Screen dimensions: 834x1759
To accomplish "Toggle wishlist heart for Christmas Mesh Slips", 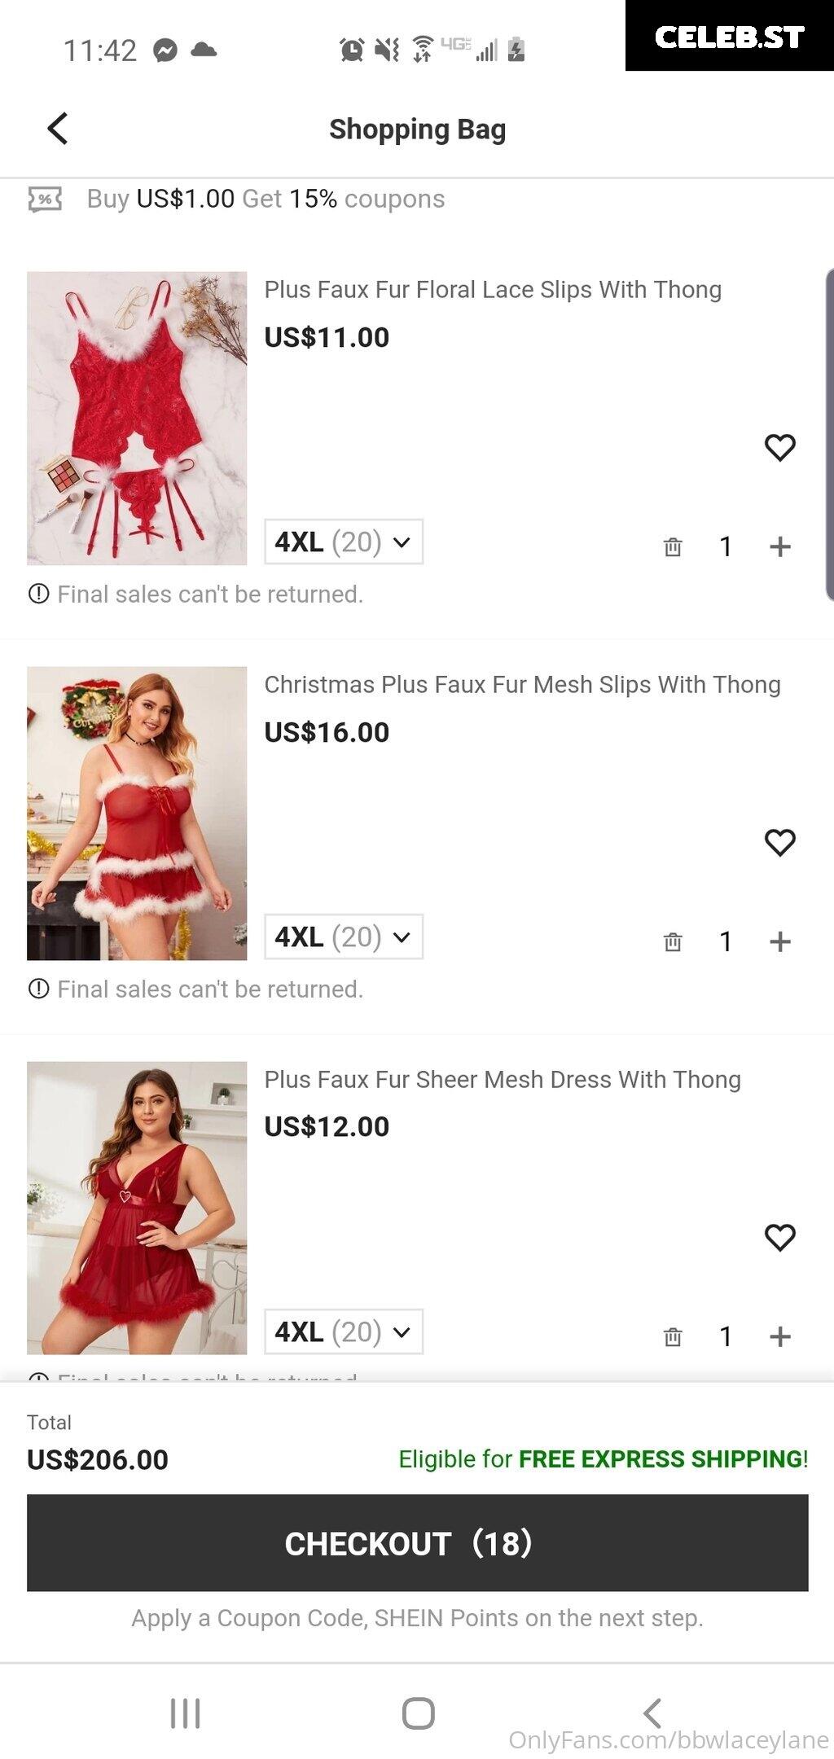I will coord(779,842).
